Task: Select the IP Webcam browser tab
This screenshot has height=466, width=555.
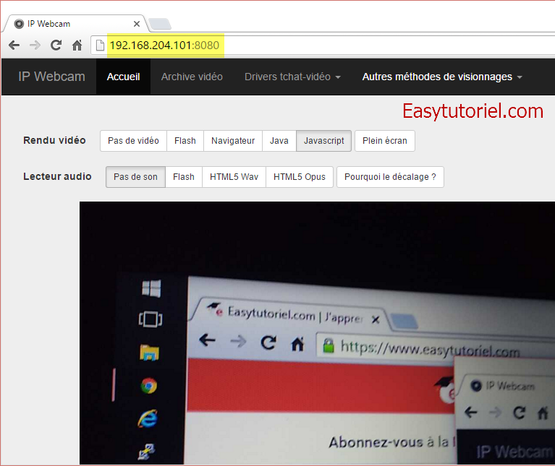Action: [x=75, y=24]
